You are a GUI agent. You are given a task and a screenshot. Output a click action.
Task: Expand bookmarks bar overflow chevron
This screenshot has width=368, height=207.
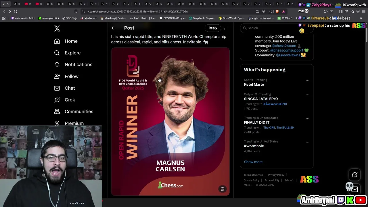pyautogui.click(x=361, y=18)
